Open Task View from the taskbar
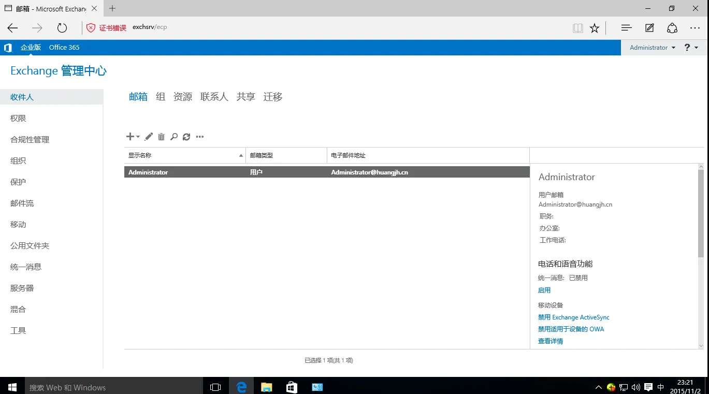The width and height of the screenshot is (709, 394). (x=215, y=387)
